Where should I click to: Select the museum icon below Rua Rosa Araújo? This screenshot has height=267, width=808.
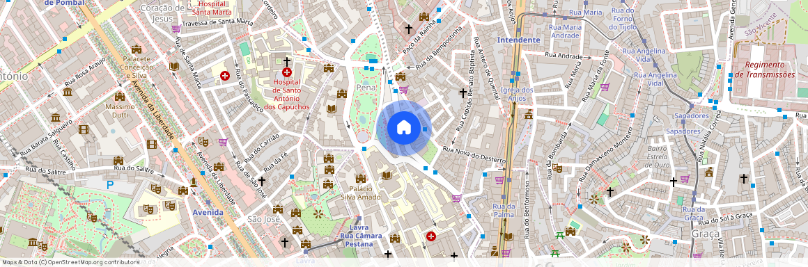point(68,92)
